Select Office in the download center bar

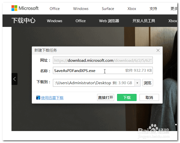tap(81, 21)
